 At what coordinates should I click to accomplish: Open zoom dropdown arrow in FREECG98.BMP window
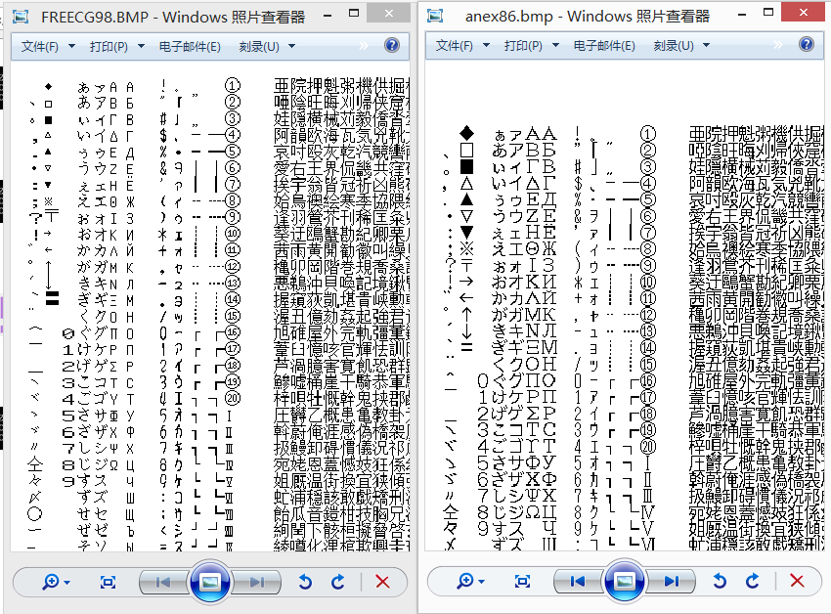click(67, 583)
